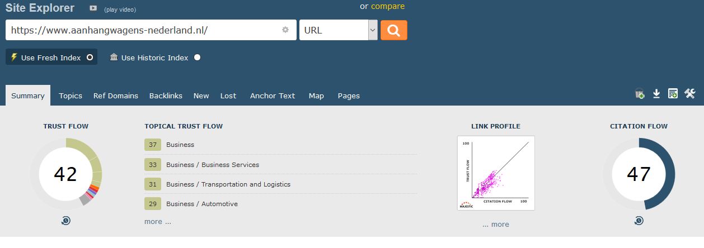Click more under Topical Trust Flow
704x248 pixels.
[158, 221]
